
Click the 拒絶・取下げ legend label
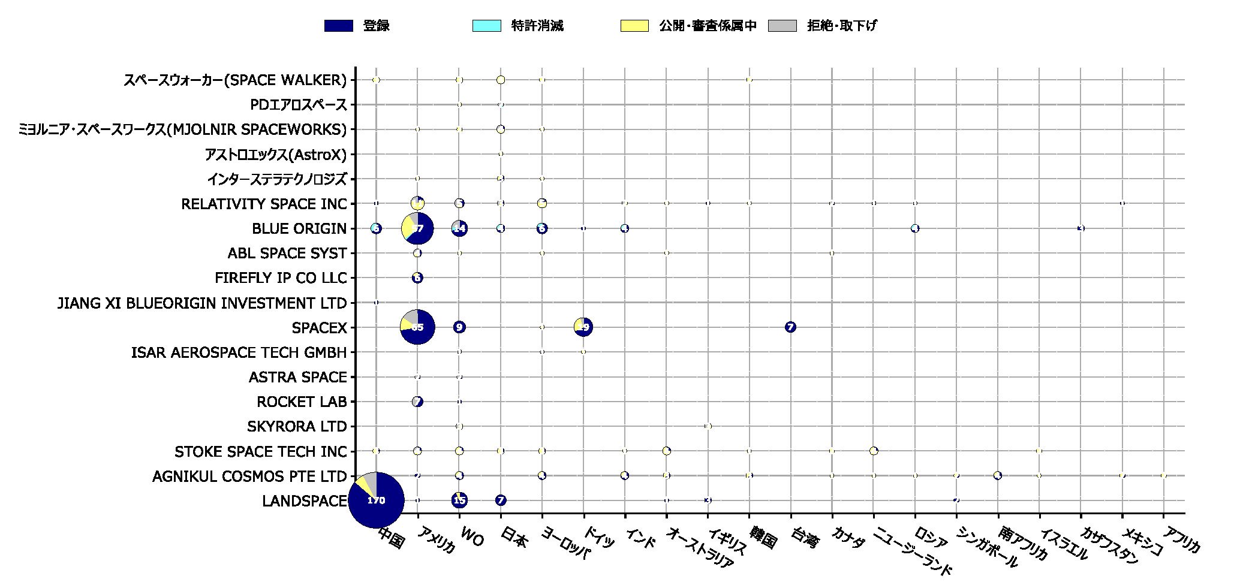click(x=842, y=26)
